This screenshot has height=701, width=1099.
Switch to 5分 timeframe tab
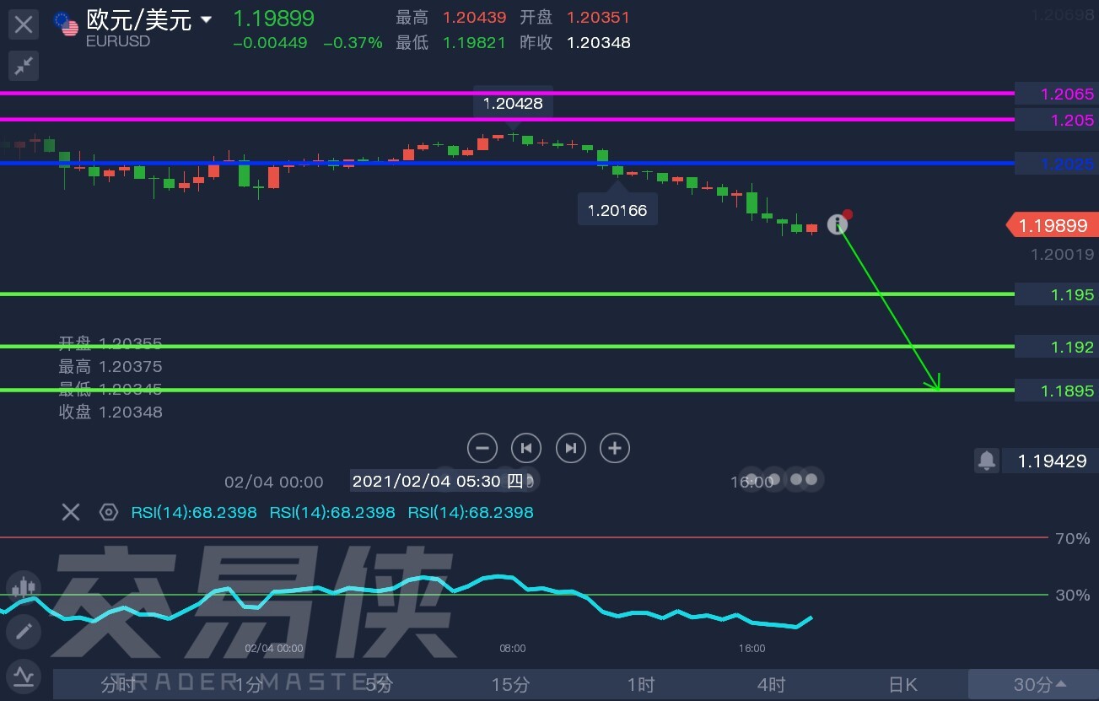coord(379,685)
